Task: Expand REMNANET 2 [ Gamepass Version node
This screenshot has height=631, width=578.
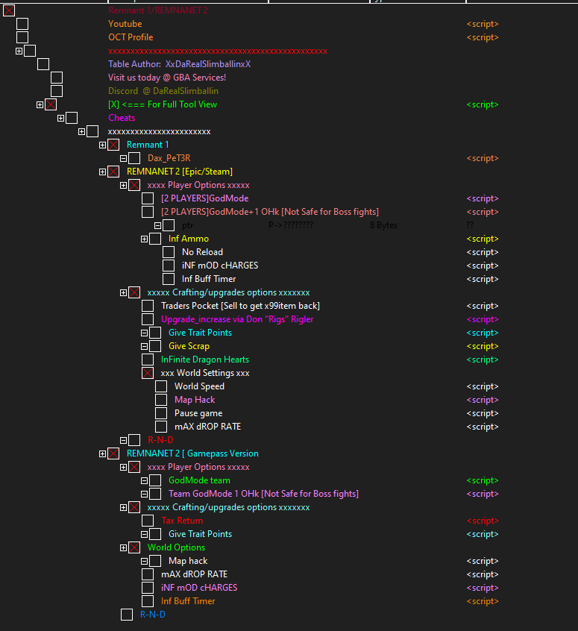Action: [103, 453]
